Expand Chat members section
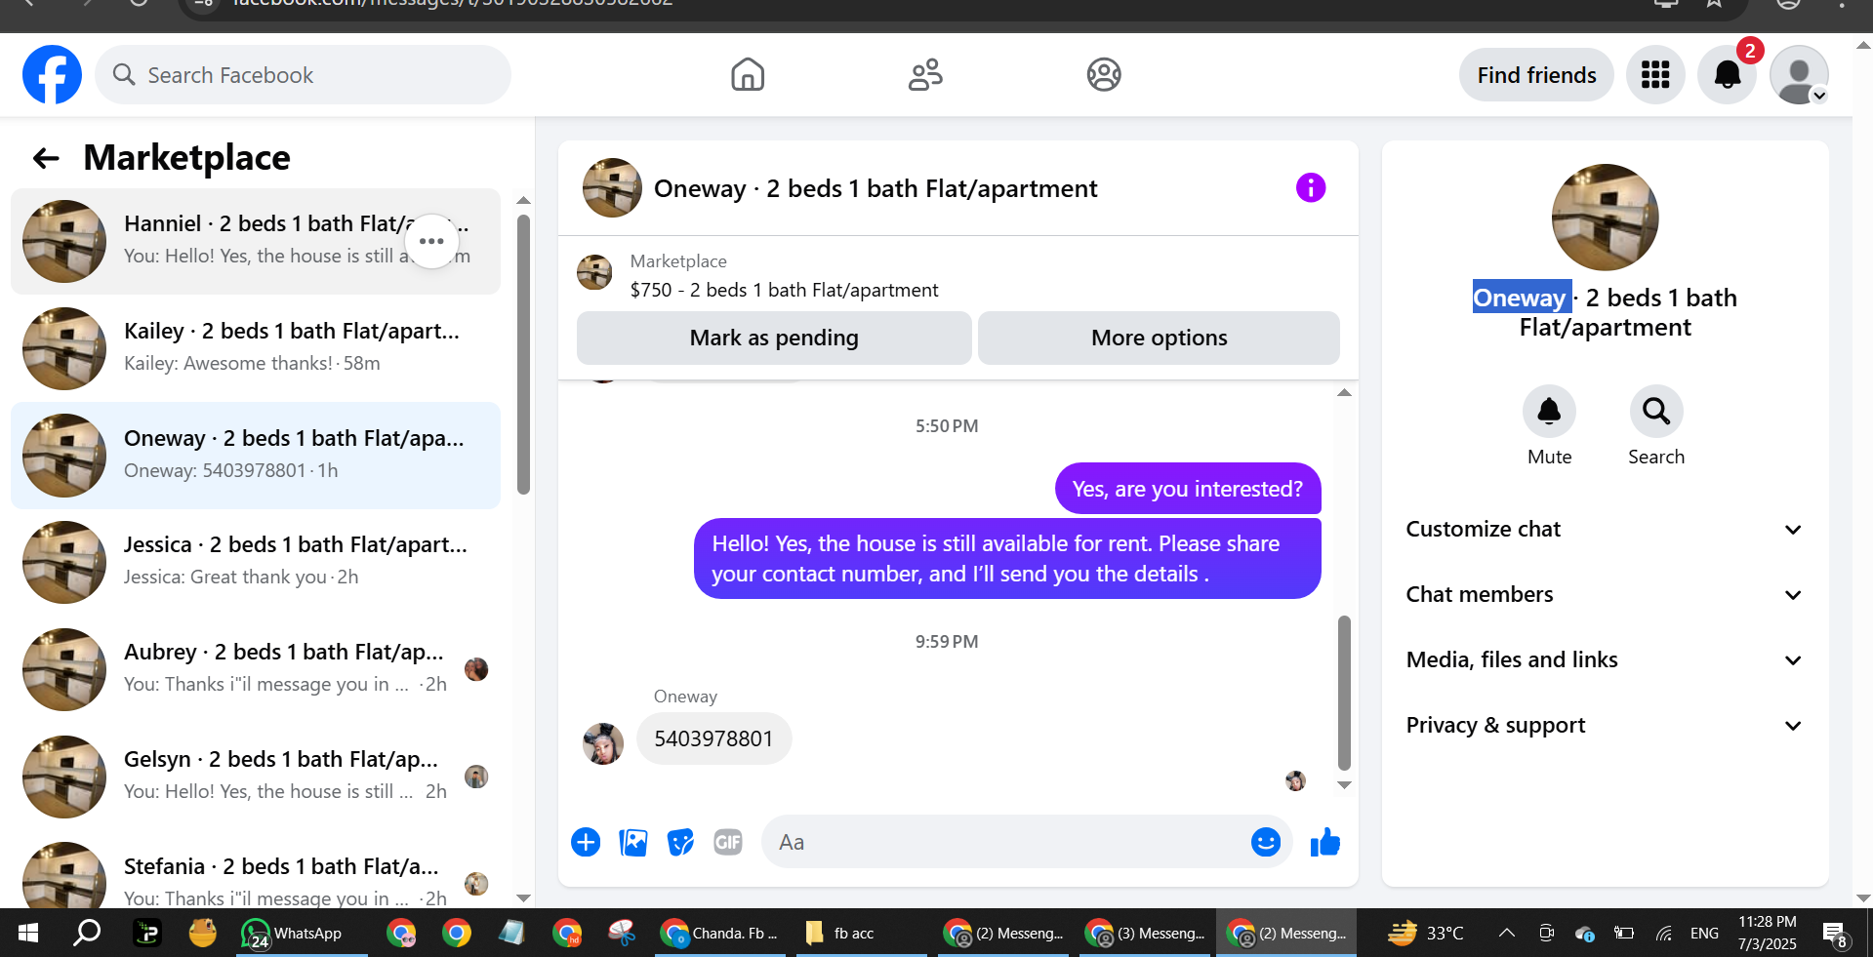Image resolution: width=1873 pixels, height=957 pixels. click(1605, 595)
